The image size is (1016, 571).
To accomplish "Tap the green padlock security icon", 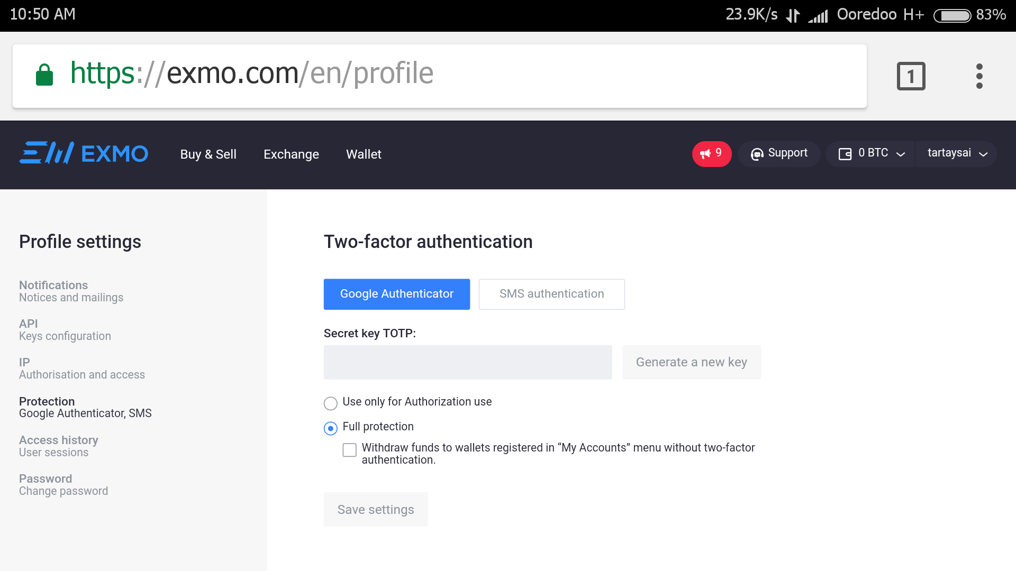I will coord(44,75).
